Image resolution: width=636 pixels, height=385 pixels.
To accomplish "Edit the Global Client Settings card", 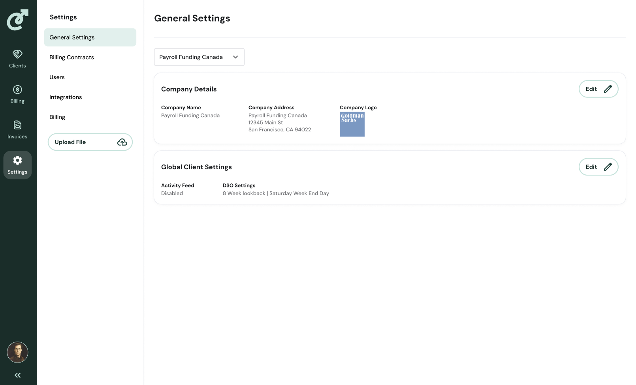I will 598,167.
